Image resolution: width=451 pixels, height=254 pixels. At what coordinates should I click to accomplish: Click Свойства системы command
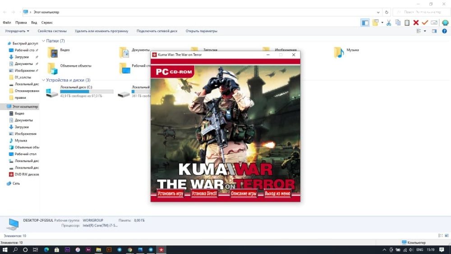click(52, 31)
